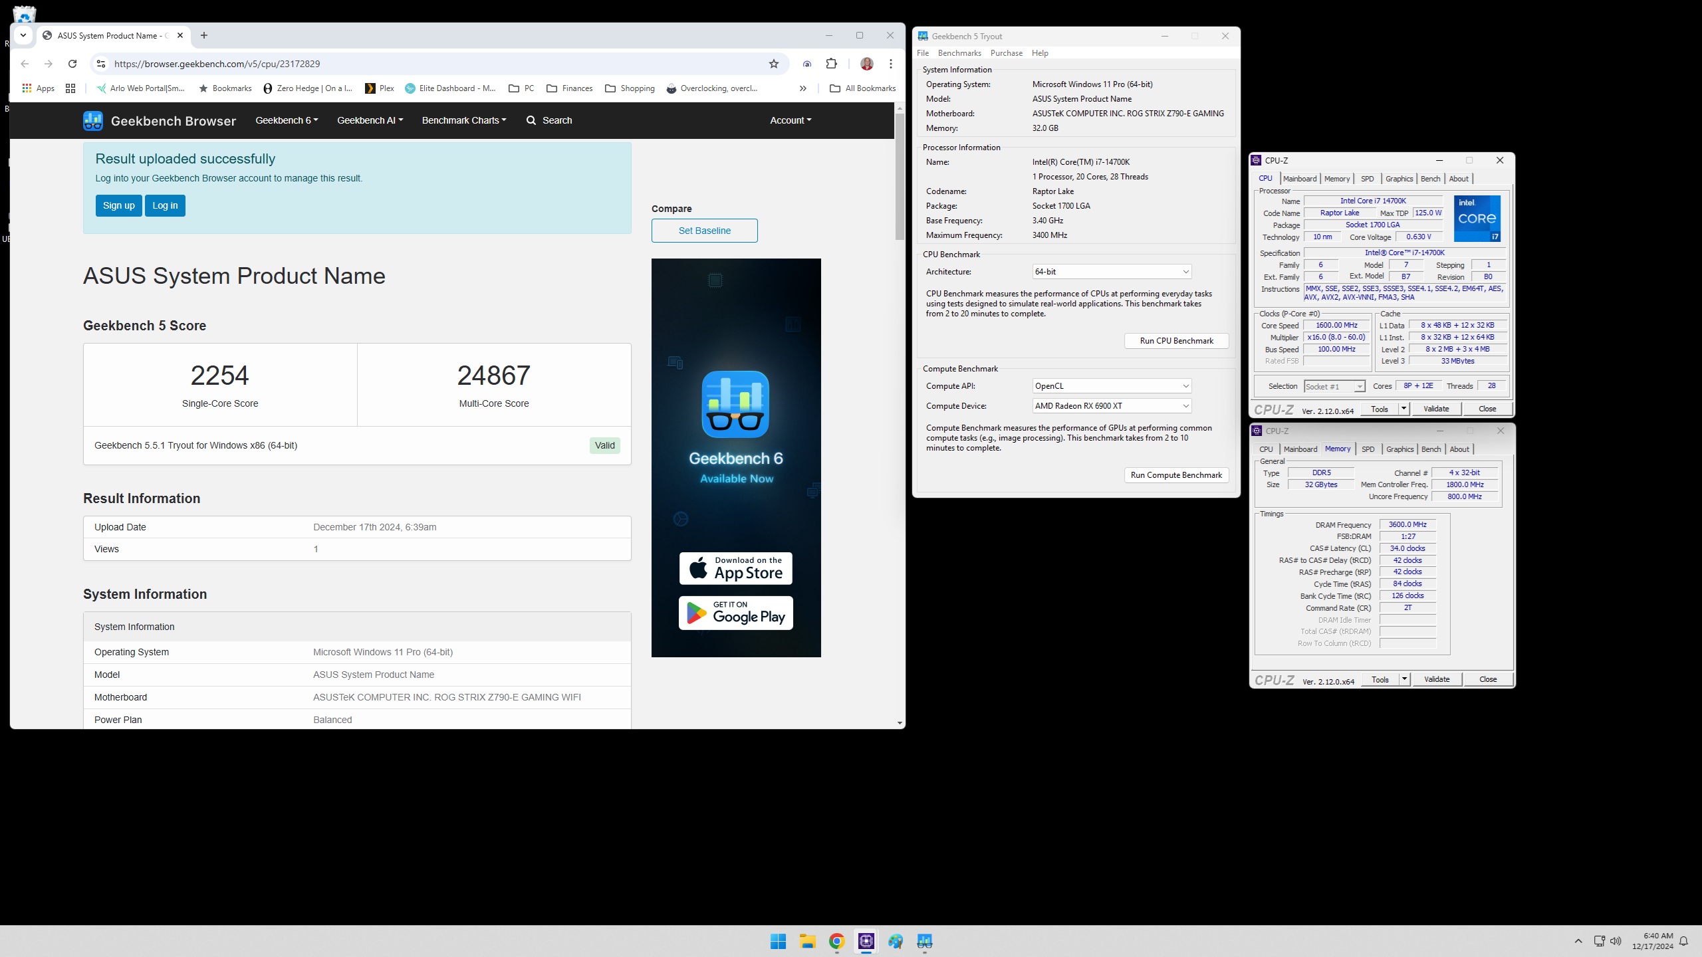Go back using browser back arrow
1702x957 pixels.
[x=25, y=64]
